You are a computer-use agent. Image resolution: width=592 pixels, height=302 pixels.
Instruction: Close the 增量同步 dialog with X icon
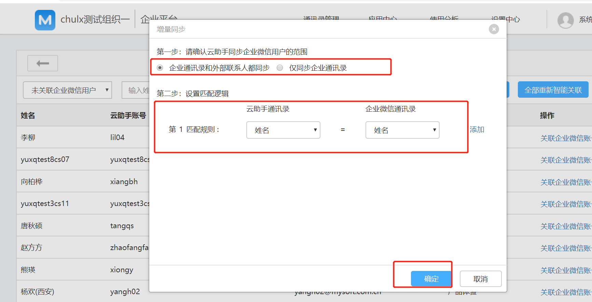pyautogui.click(x=494, y=29)
